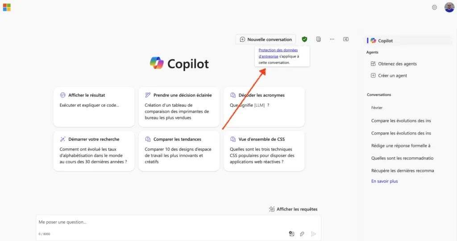Screen dimensions: 457x241
Task: Open the settings gear icon
Action: click(434, 7)
